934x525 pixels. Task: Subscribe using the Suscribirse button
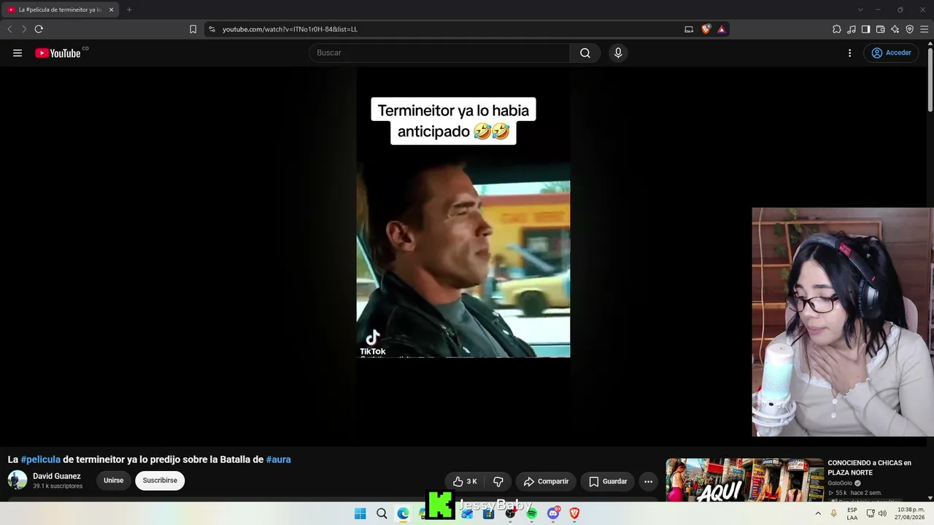[160, 481]
